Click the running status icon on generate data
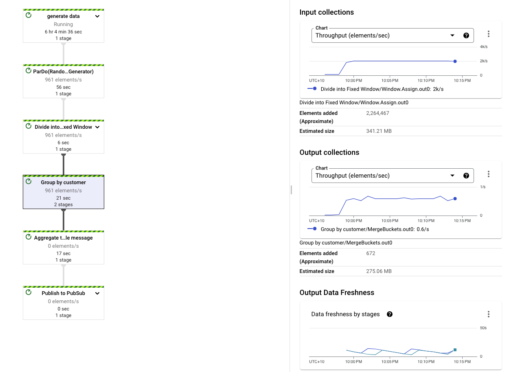The image size is (509, 372). [x=29, y=15]
